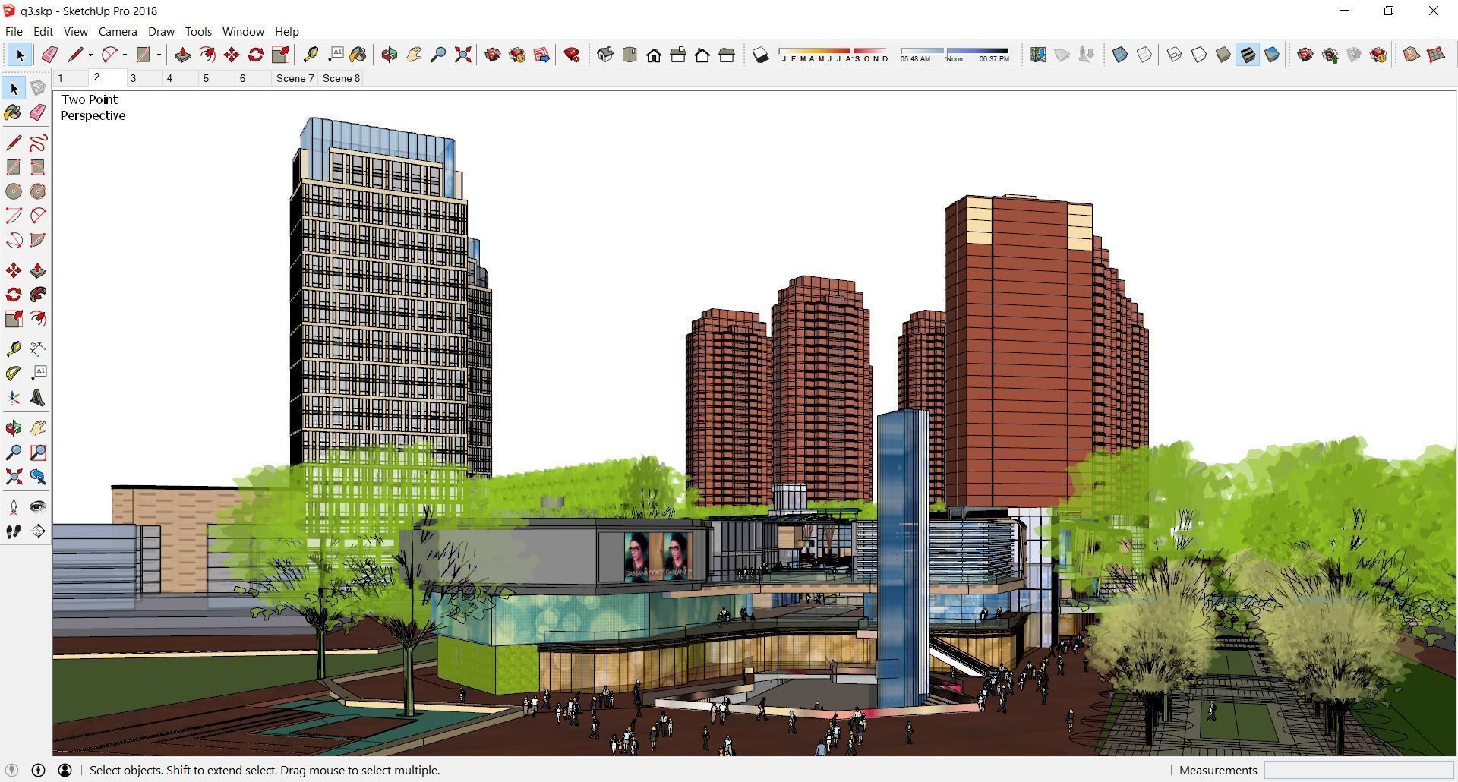Open the Camera menu
Image resolution: width=1458 pixels, height=782 pixels.
(x=118, y=31)
